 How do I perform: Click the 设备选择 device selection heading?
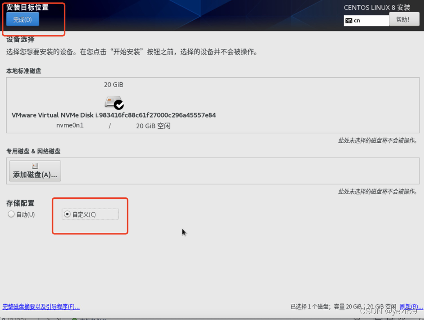[20, 39]
